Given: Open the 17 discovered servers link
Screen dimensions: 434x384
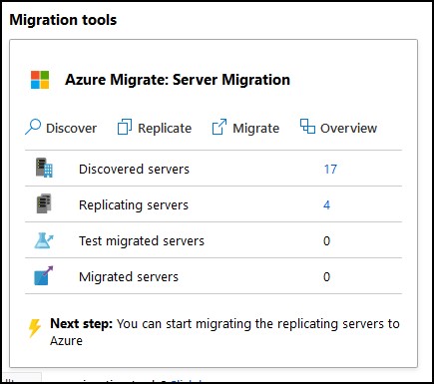Looking at the screenshot, I should click(x=330, y=170).
